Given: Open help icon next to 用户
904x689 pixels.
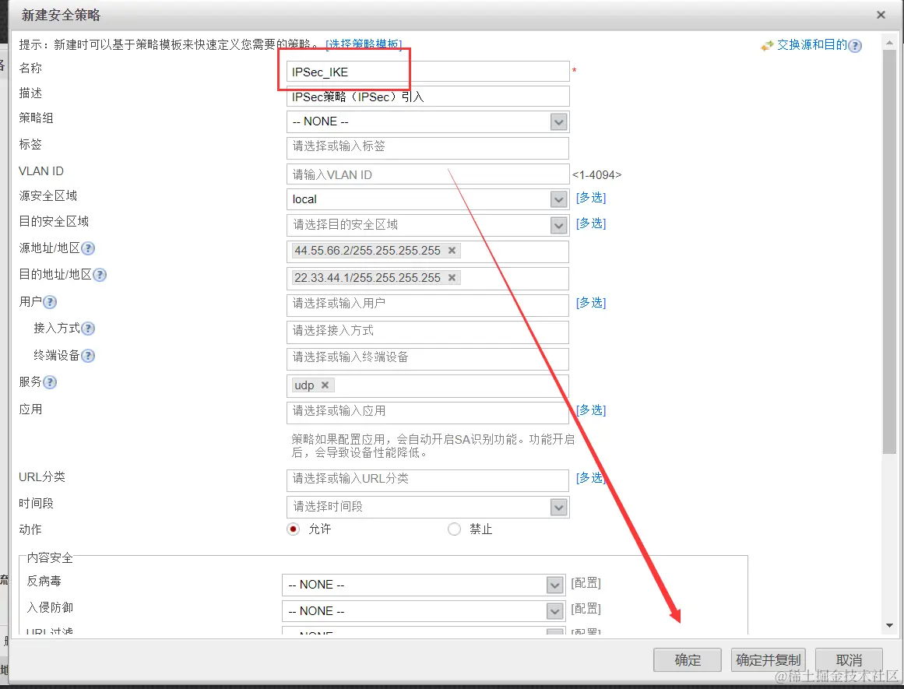Looking at the screenshot, I should point(50,302).
